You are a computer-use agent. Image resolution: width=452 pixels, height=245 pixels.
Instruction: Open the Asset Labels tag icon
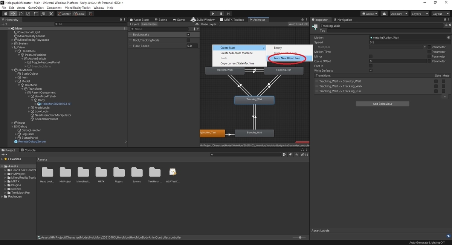click(x=448, y=236)
